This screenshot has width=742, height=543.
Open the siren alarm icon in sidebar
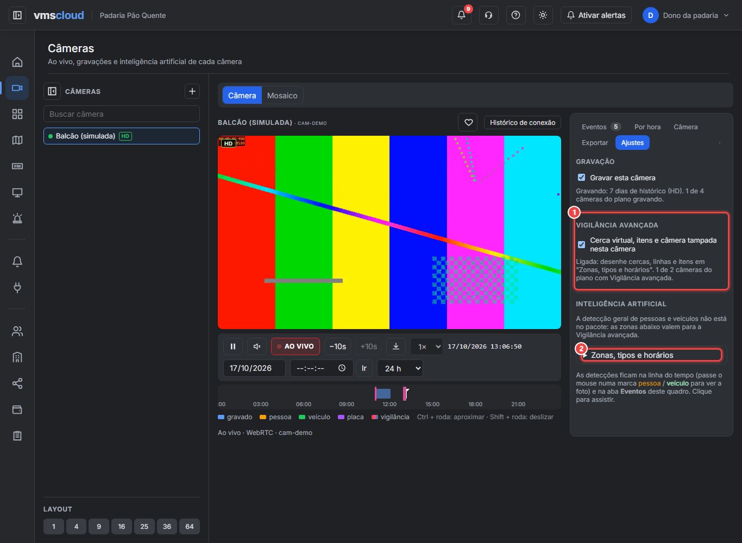tap(17, 219)
